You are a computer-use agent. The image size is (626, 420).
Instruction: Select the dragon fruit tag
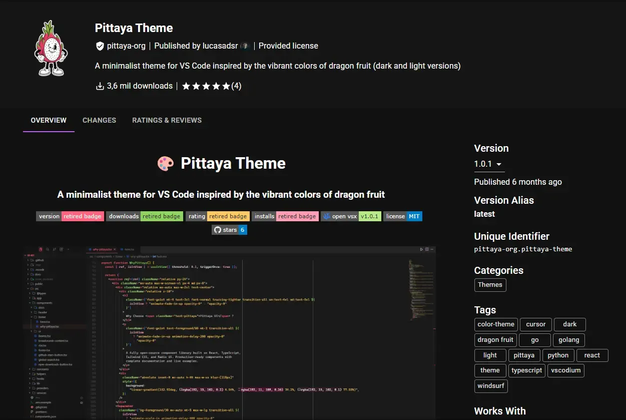(x=495, y=340)
